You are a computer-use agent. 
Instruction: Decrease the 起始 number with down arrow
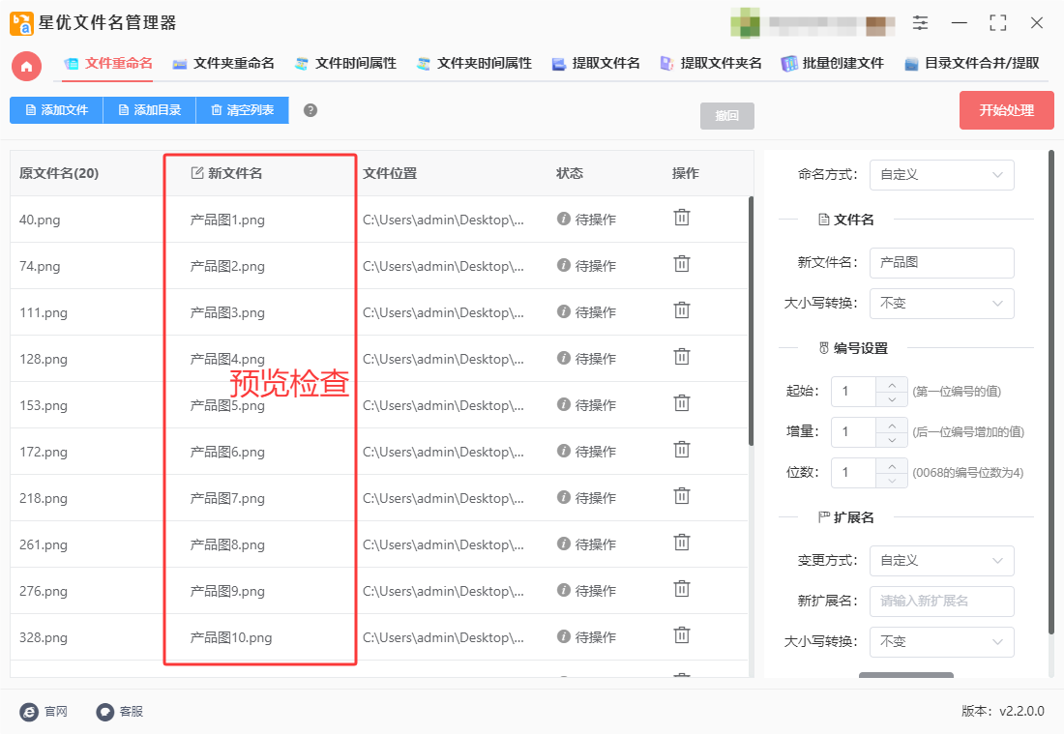pos(892,399)
